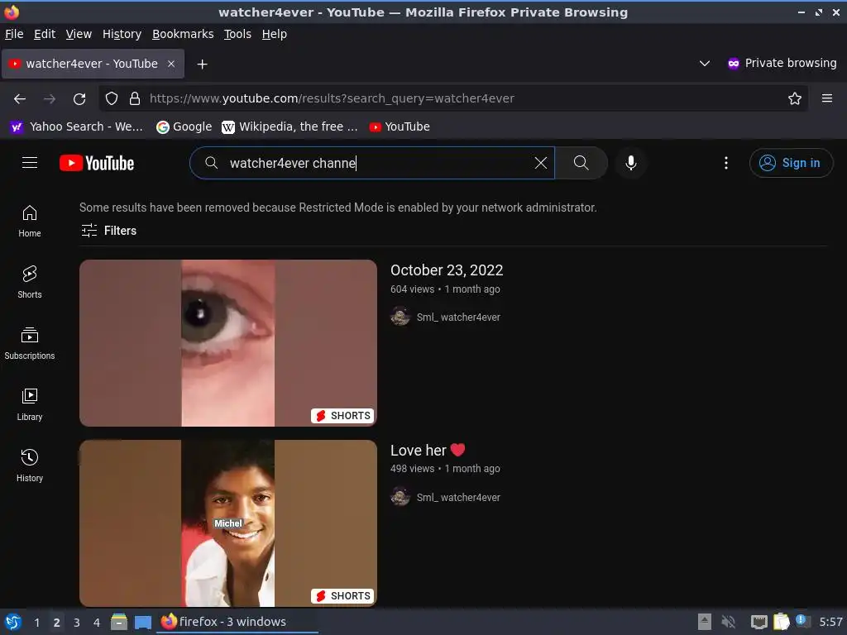Click the Sign in button
This screenshot has height=635, width=847.
click(791, 163)
